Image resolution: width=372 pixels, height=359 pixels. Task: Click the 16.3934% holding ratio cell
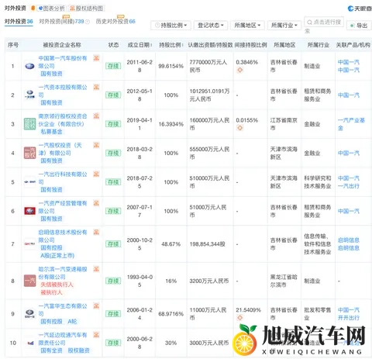(x=171, y=124)
